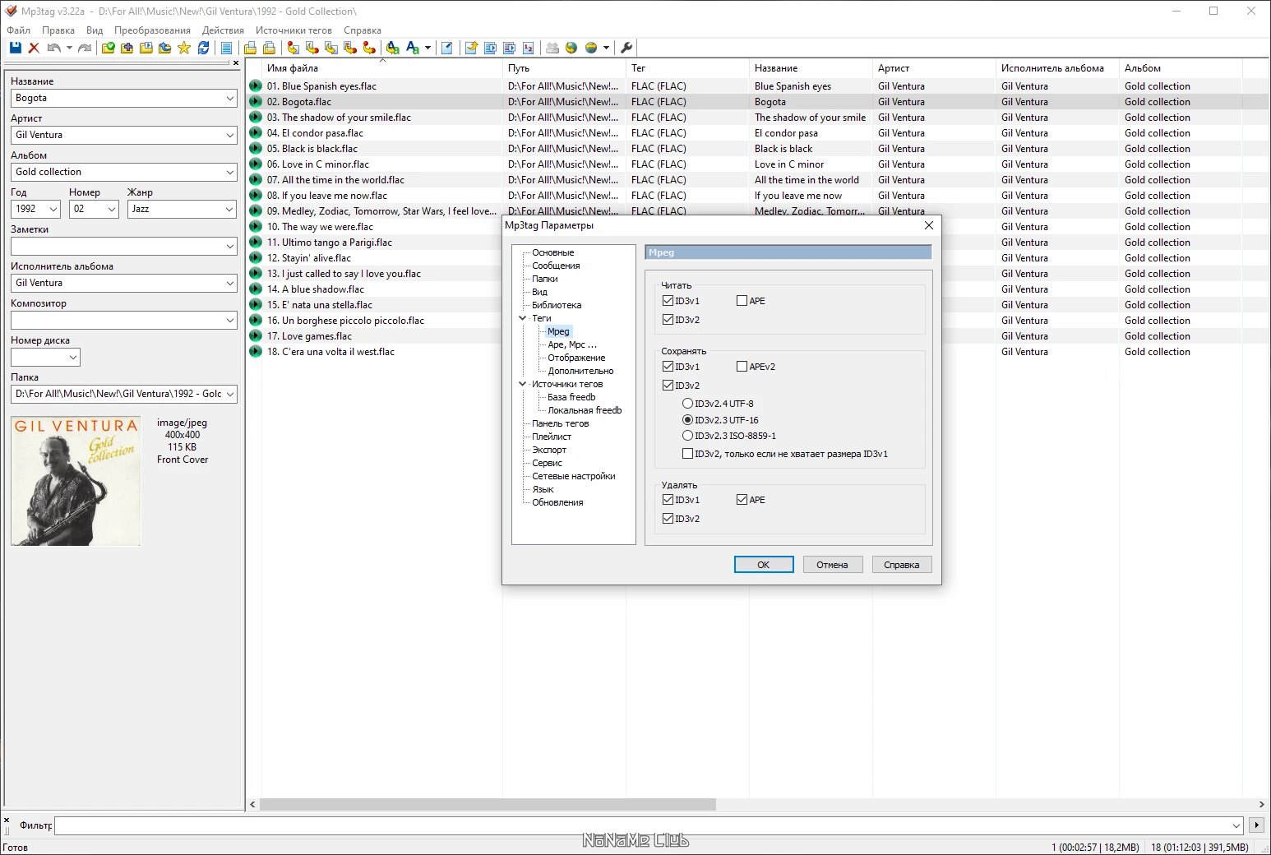Refresh the file list with the reload icon
This screenshot has width=1271, height=855.
204,47
